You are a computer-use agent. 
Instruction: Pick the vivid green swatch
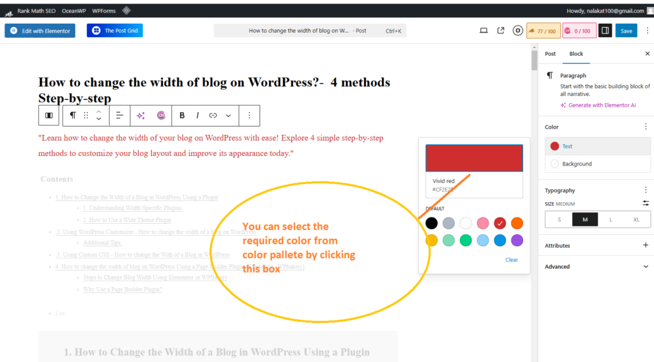[466, 240]
